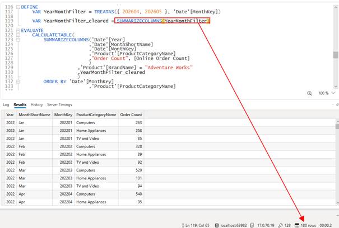Open the Server Timings tab

[x=59, y=104]
